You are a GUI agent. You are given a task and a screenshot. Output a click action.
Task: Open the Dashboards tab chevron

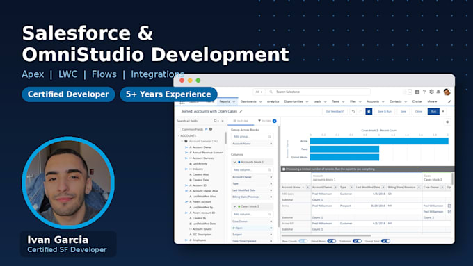[260, 102]
